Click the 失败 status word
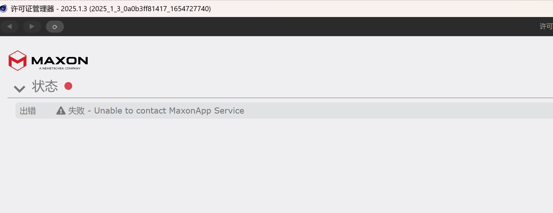This screenshot has height=213, width=553. pyautogui.click(x=76, y=111)
